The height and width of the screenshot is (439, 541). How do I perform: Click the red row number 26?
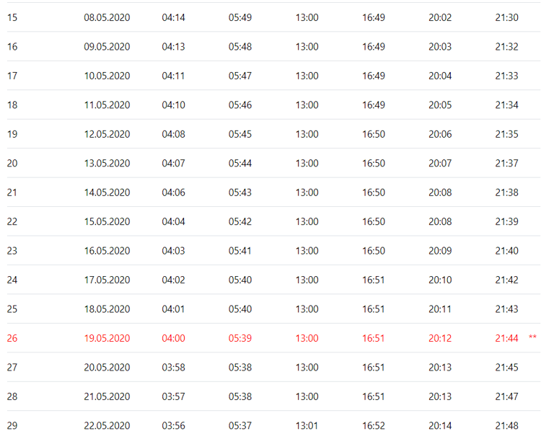(12, 338)
